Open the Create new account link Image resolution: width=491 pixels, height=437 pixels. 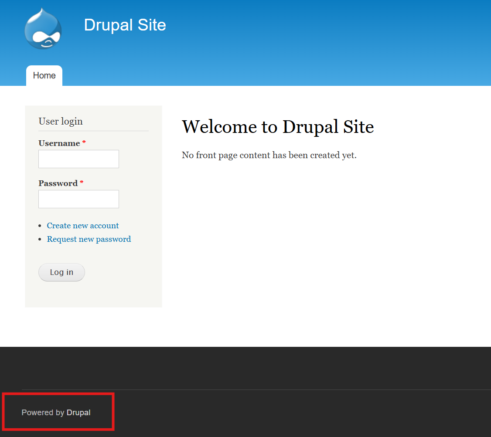tap(83, 226)
